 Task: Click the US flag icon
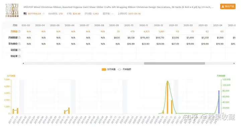[25, 14]
